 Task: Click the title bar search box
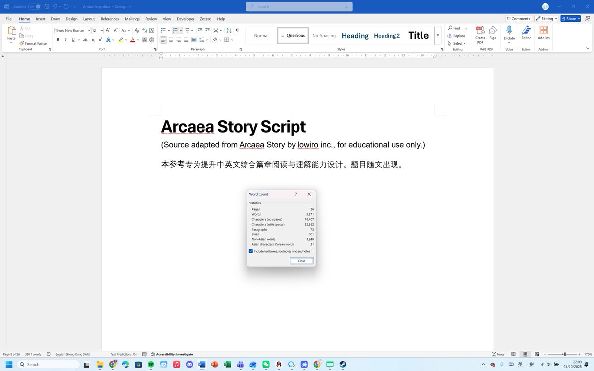pos(298,7)
